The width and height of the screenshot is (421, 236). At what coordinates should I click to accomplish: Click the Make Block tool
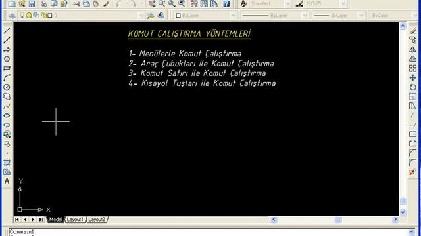(7, 144)
